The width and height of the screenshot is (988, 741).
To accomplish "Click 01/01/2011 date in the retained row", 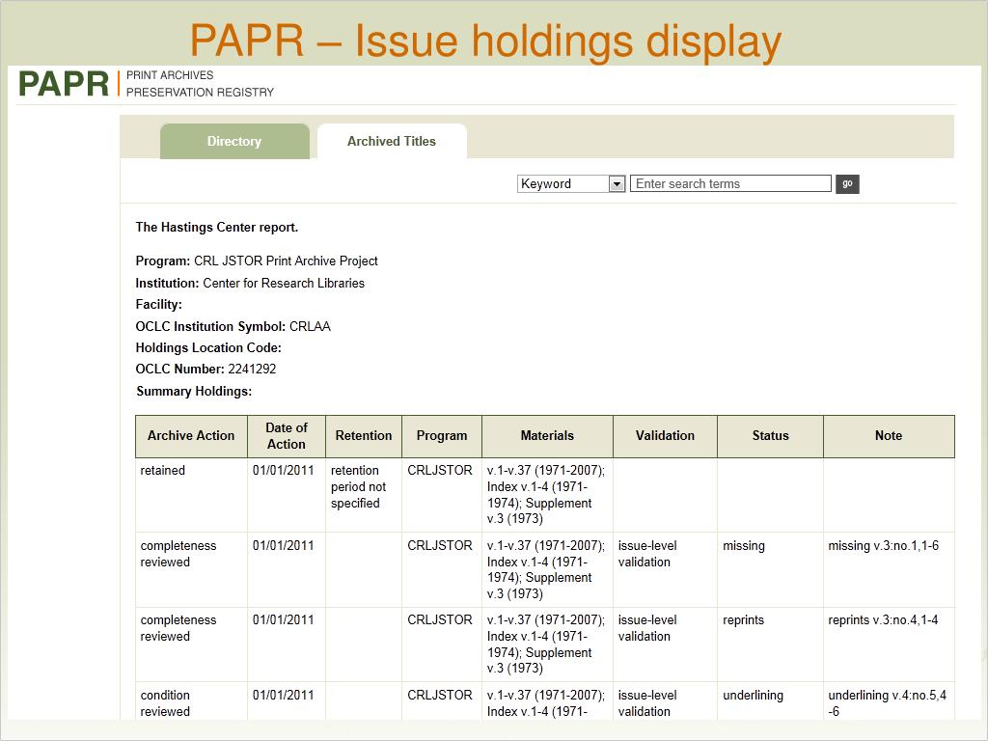I will tap(283, 471).
